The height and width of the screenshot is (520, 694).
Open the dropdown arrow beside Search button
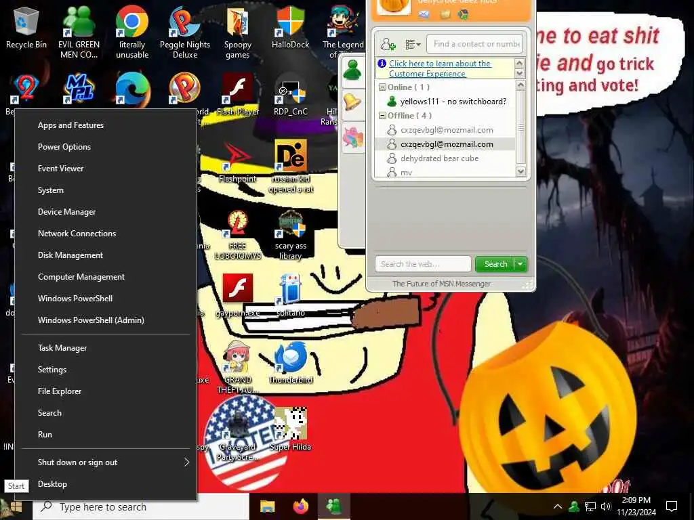coord(520,264)
